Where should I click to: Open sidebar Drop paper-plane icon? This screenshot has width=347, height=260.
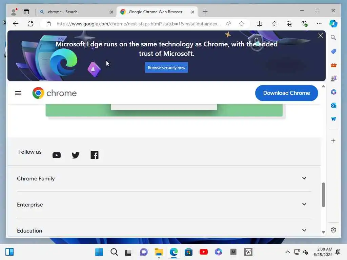(x=333, y=119)
